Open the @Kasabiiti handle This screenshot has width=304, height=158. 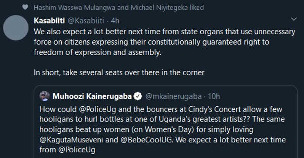(86, 20)
